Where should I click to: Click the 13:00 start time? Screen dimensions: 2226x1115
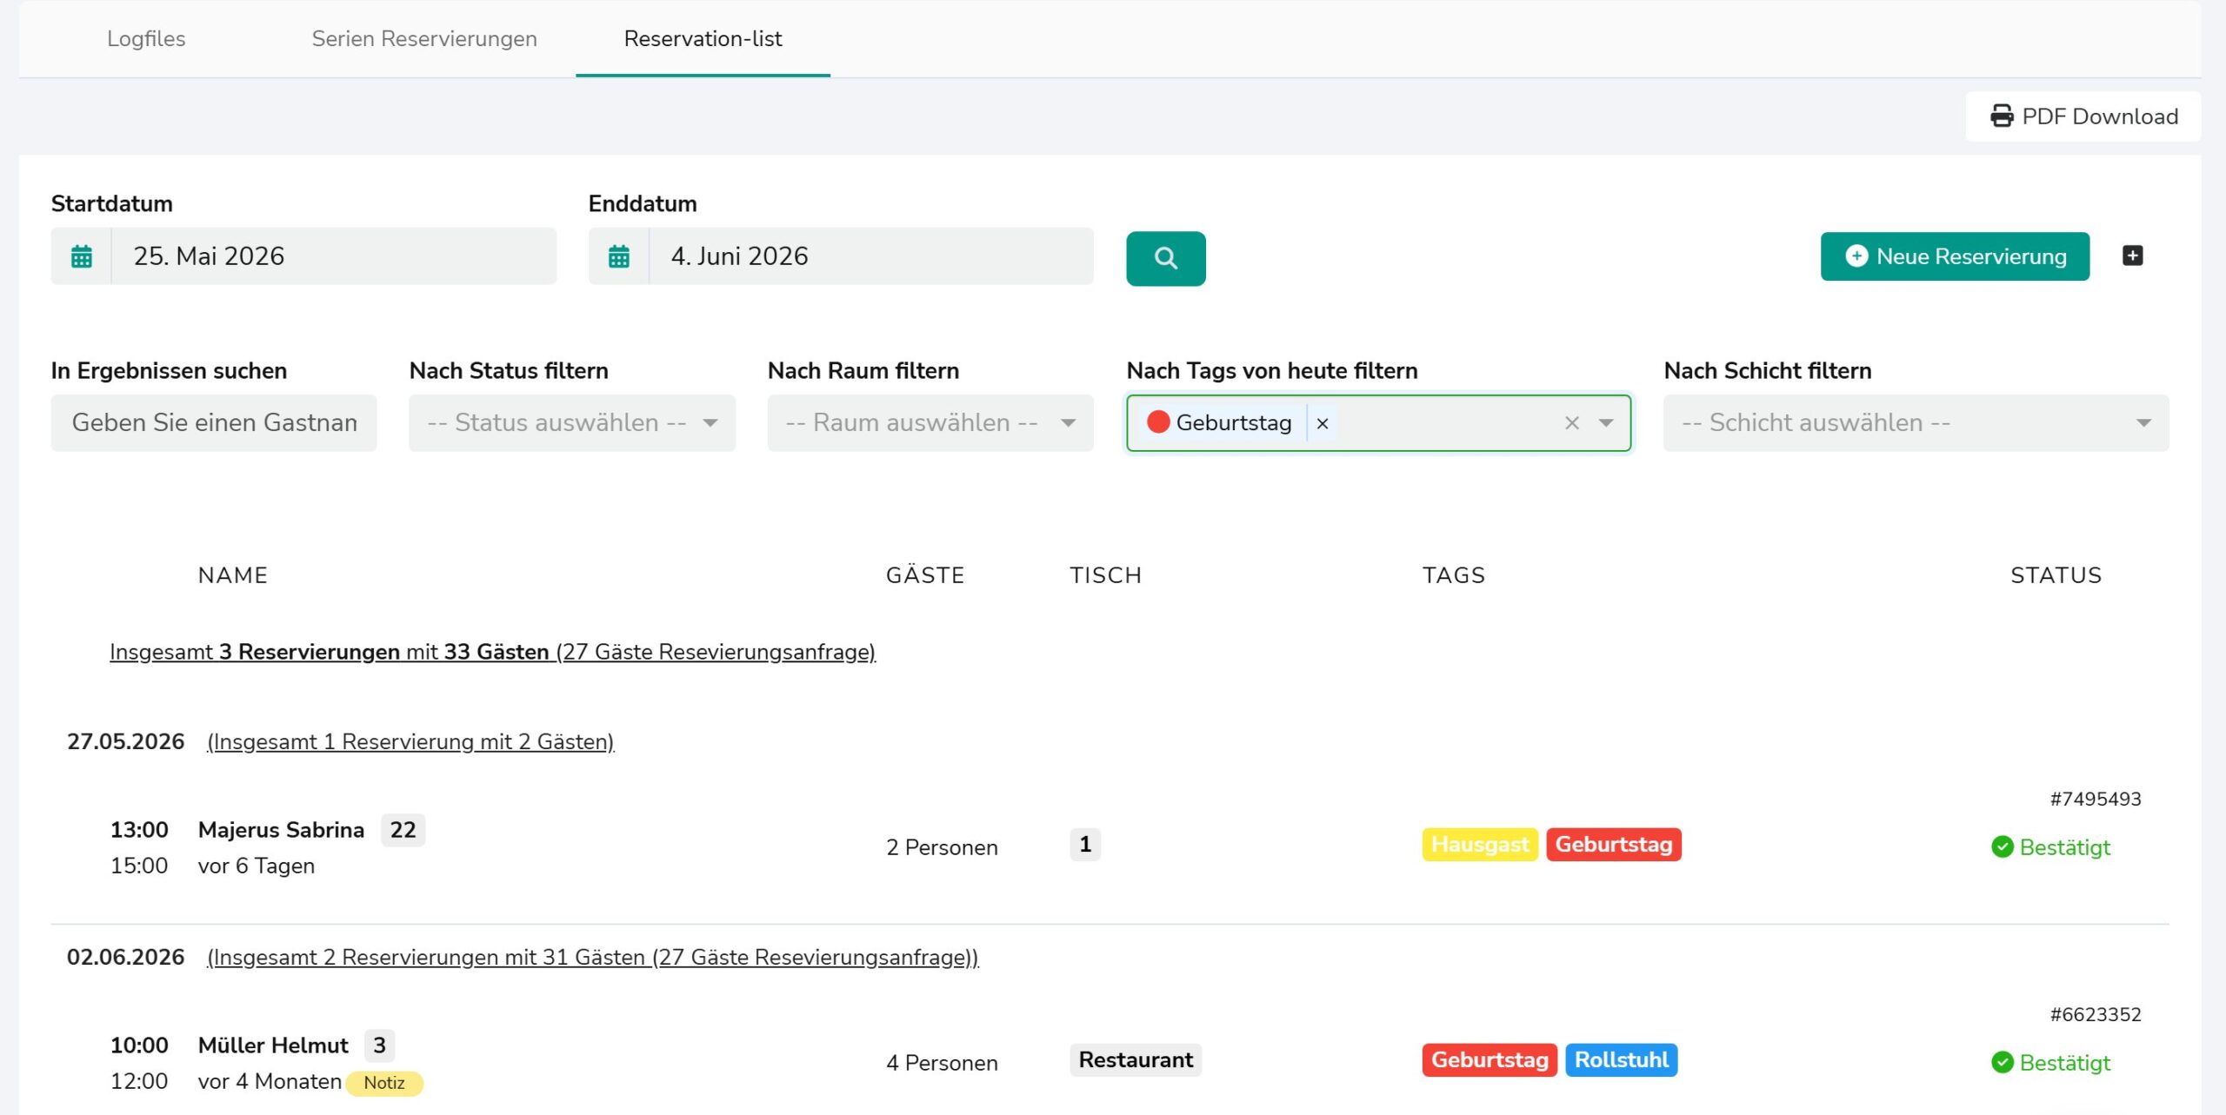(x=139, y=830)
